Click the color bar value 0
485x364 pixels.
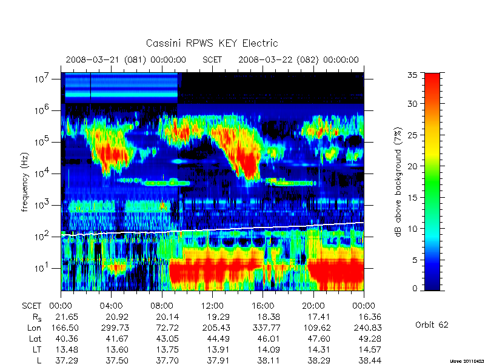click(x=415, y=289)
